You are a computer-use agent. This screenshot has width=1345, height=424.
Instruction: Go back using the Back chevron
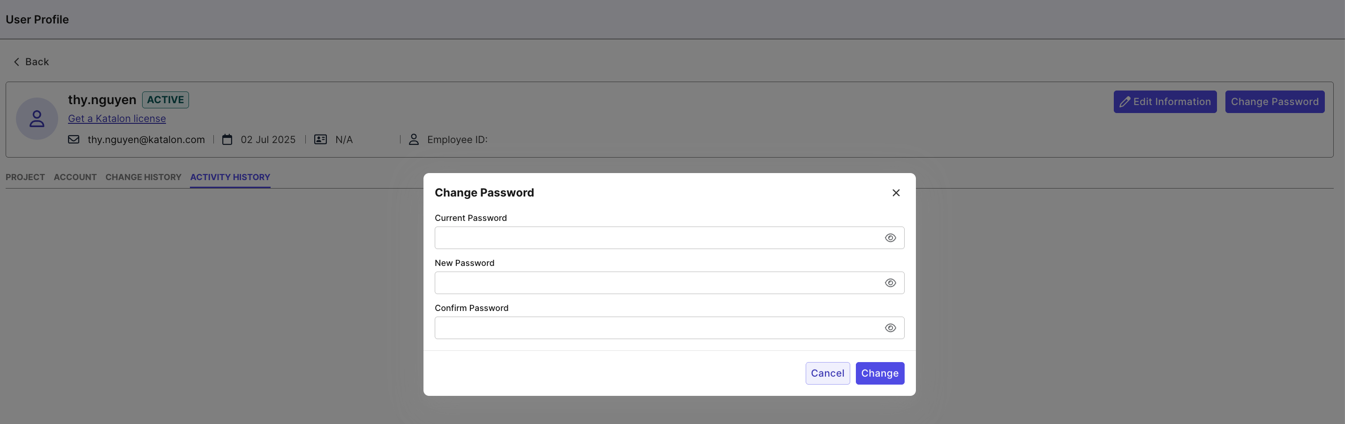click(17, 62)
